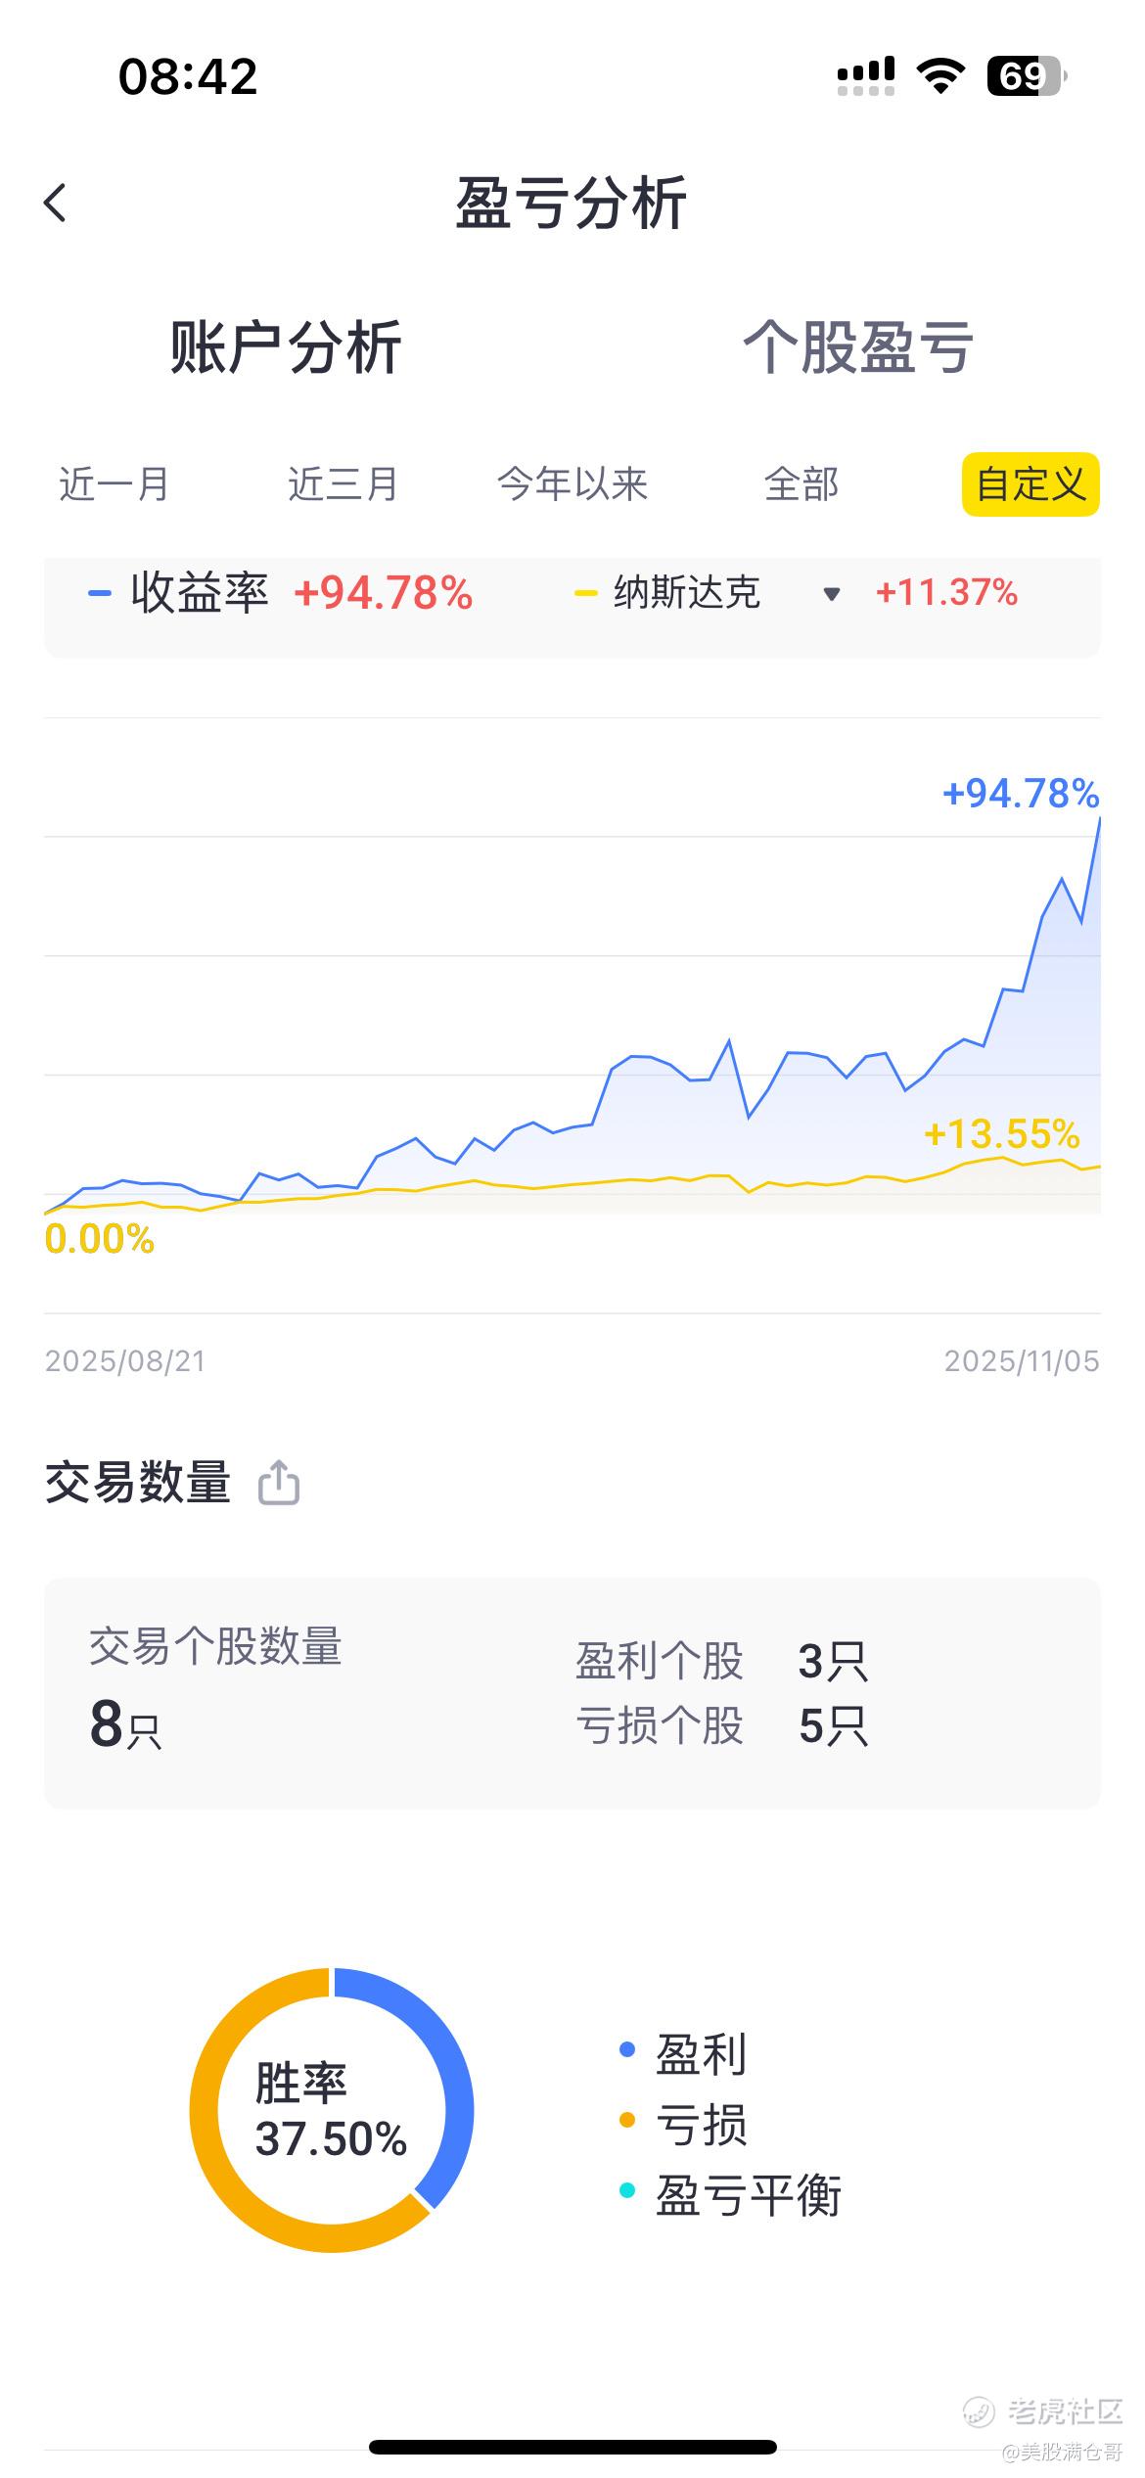This screenshot has width=1145, height=2478.
Task: Expand the 纳斯达克 benchmark dropdown arrow
Action: (x=832, y=593)
